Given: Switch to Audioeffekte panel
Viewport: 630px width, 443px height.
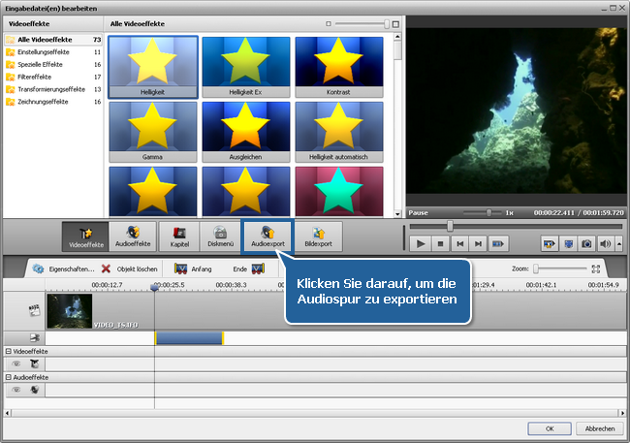Looking at the screenshot, I should pos(132,237).
